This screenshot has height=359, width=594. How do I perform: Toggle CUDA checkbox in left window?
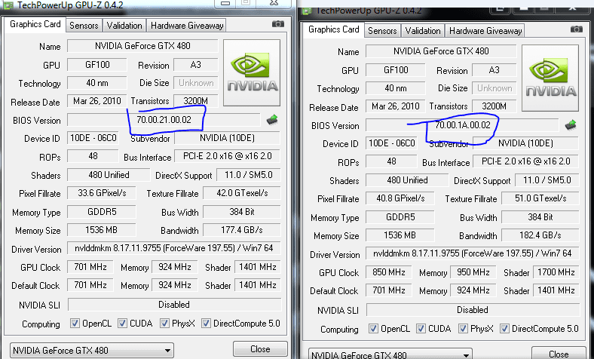(122, 324)
